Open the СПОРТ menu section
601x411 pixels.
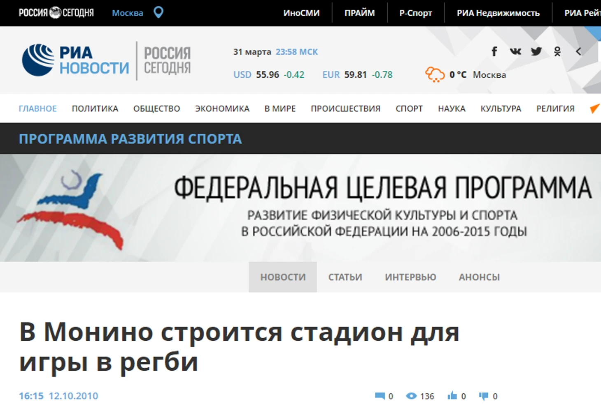(x=409, y=109)
